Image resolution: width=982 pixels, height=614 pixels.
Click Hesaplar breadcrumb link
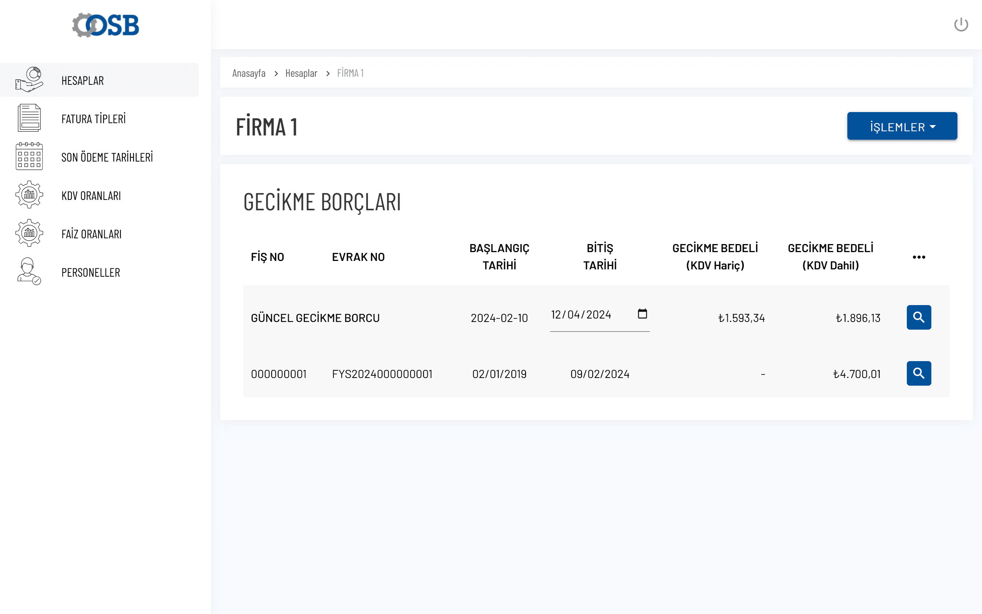(301, 73)
